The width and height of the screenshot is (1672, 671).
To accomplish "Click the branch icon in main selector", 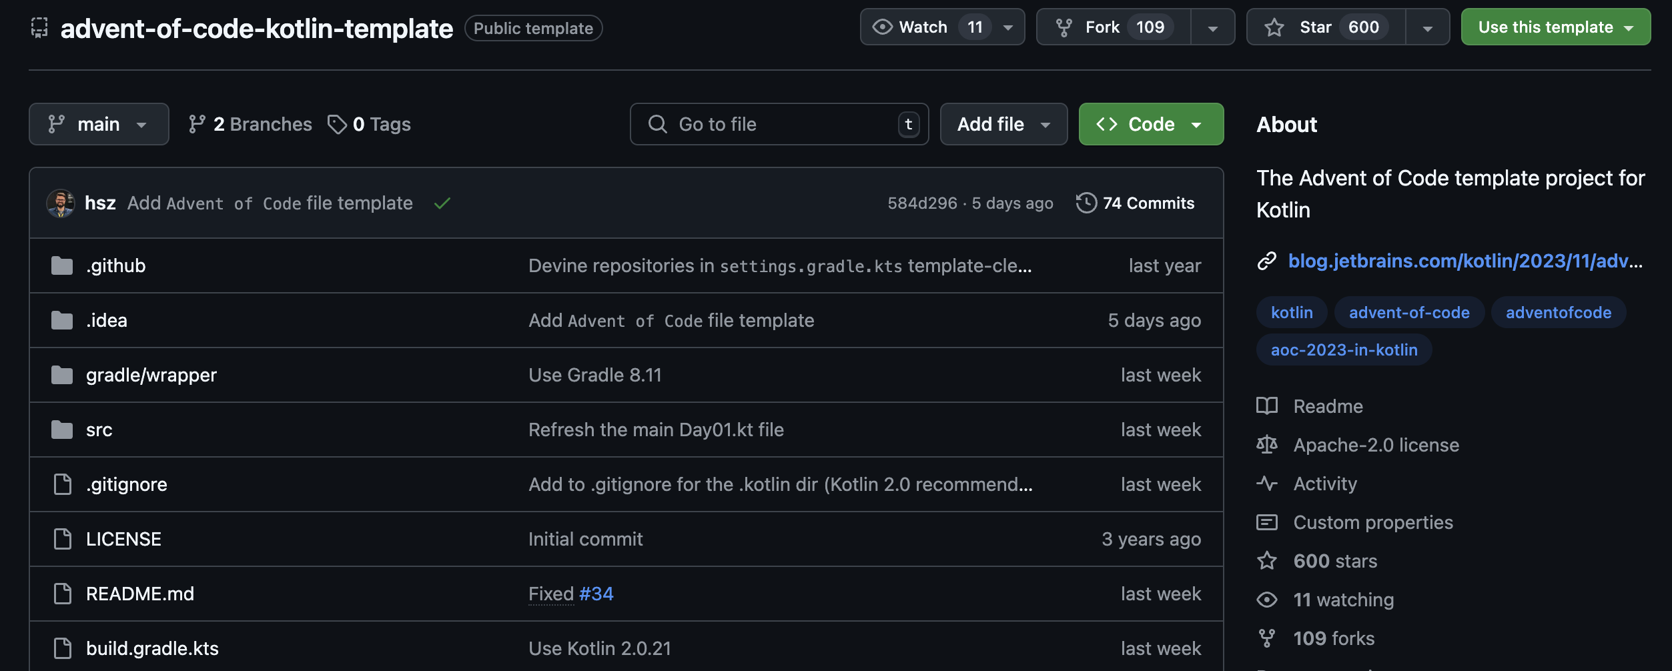I will click(57, 124).
